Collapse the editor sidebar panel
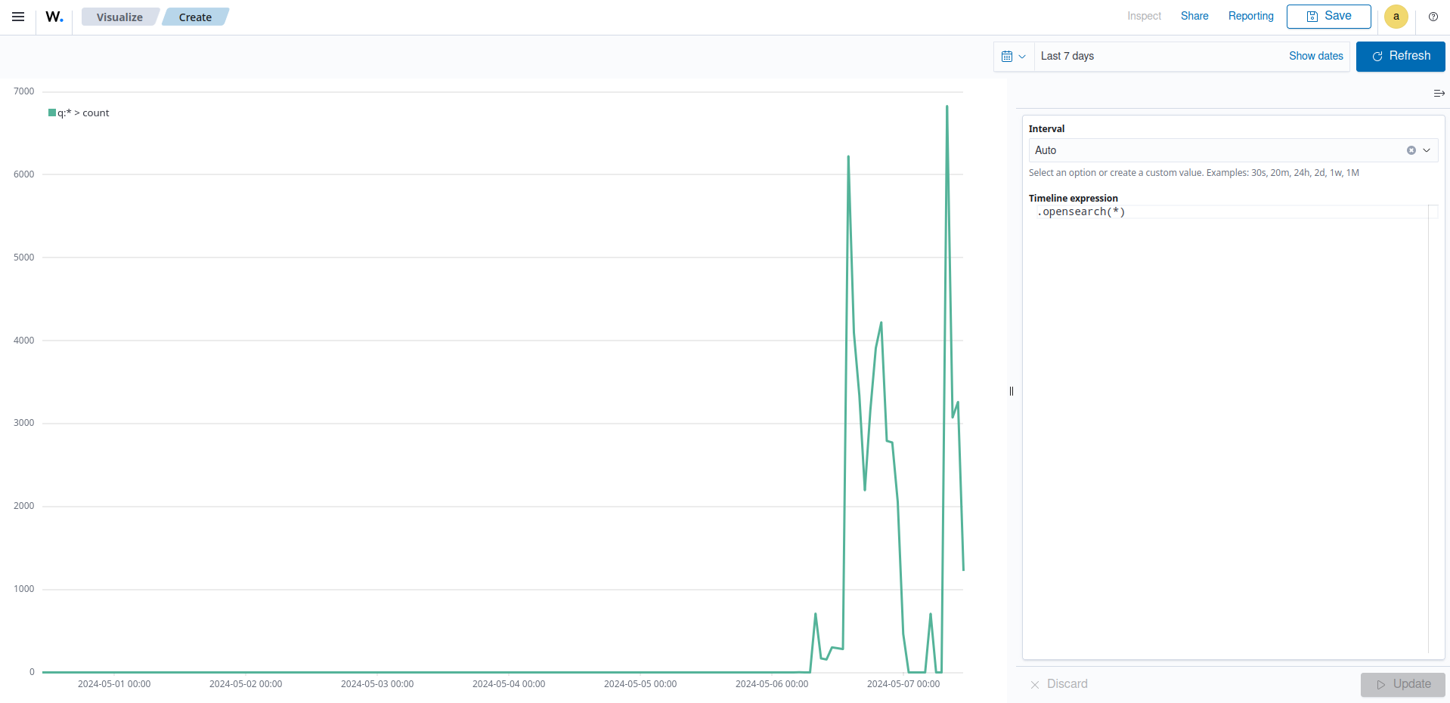 [1439, 94]
